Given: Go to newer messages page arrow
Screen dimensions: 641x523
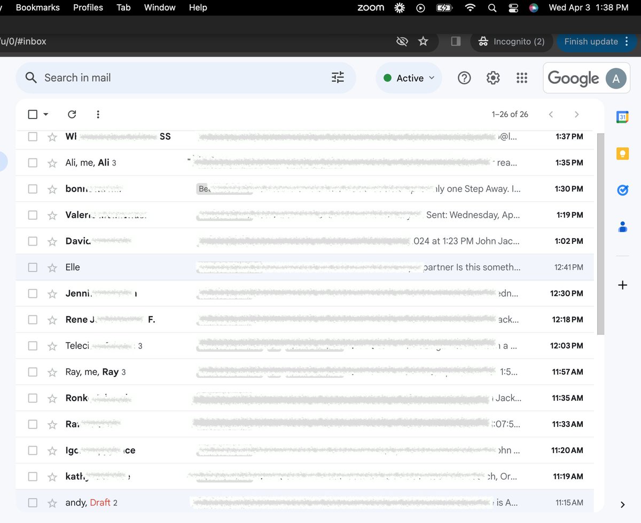Looking at the screenshot, I should point(551,114).
